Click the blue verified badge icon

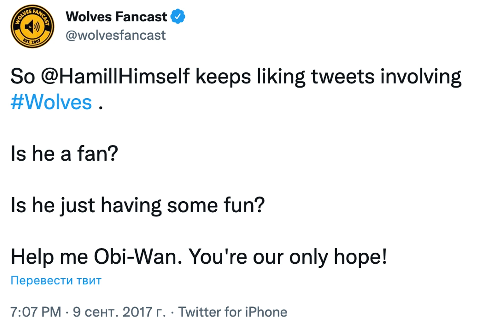178,17
